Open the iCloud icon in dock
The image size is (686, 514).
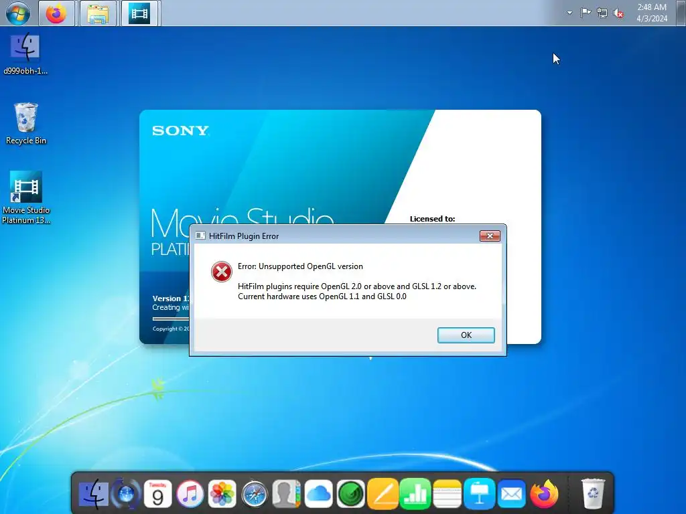click(318, 495)
